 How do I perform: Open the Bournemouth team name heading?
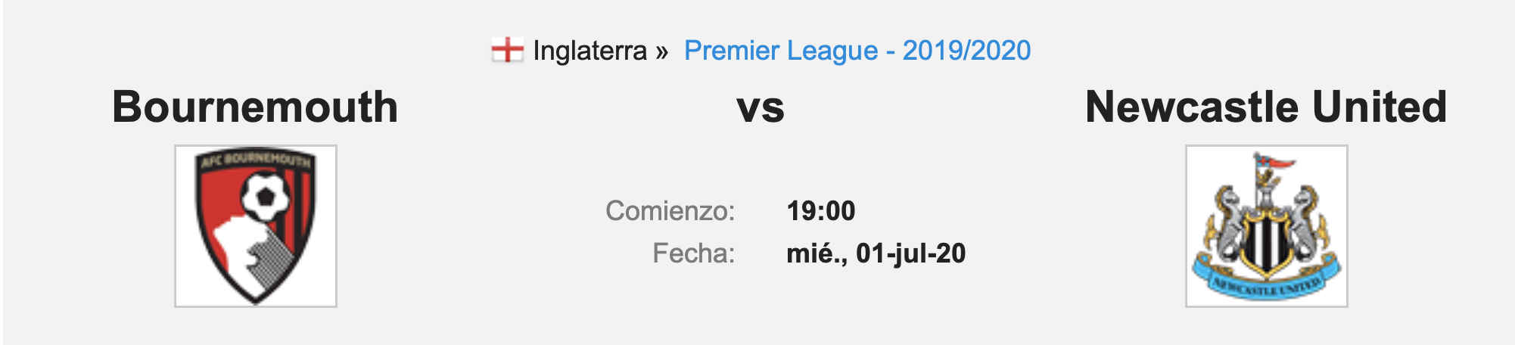256,107
